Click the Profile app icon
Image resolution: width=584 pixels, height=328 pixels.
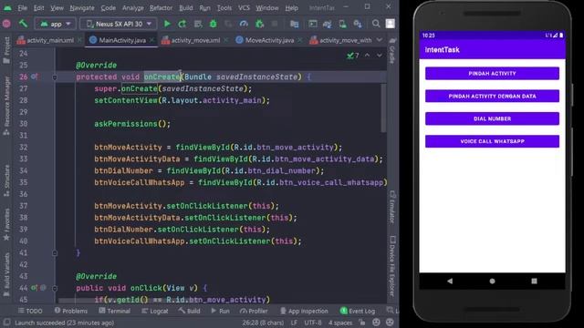[x=244, y=24]
